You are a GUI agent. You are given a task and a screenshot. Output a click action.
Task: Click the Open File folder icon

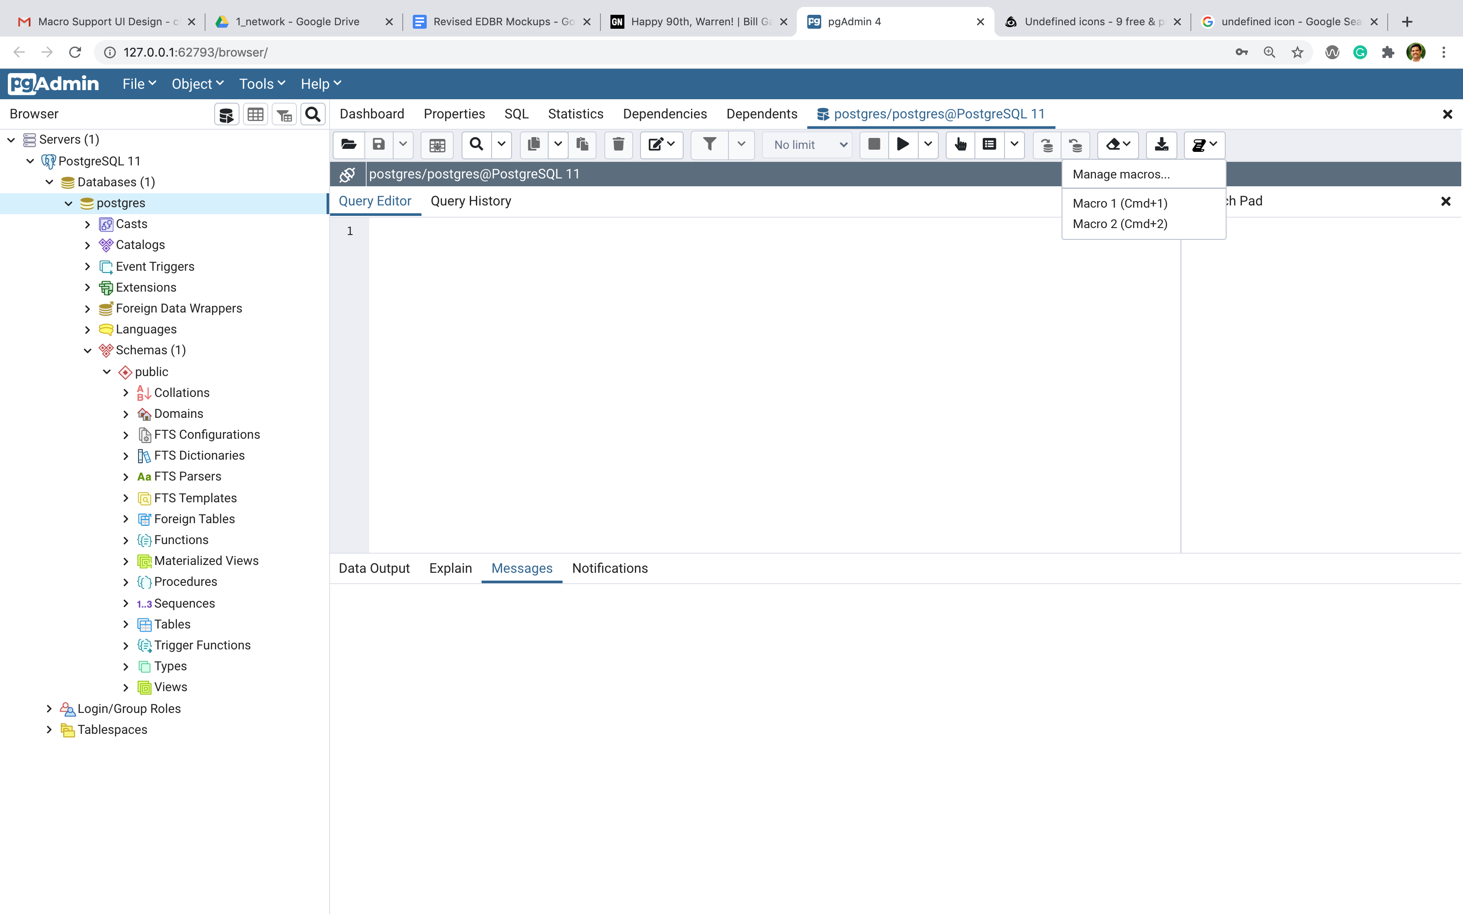click(x=348, y=144)
